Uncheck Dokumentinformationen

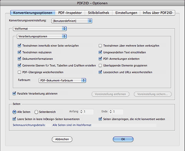pos(19,59)
